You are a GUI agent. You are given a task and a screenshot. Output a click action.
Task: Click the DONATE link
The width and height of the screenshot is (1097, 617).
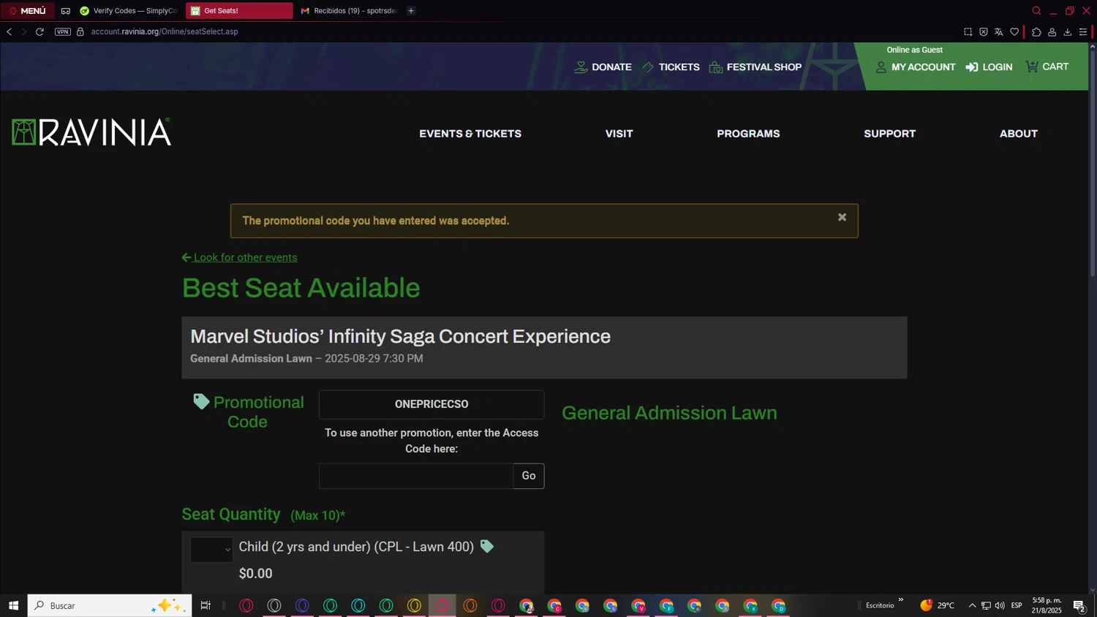[603, 67]
